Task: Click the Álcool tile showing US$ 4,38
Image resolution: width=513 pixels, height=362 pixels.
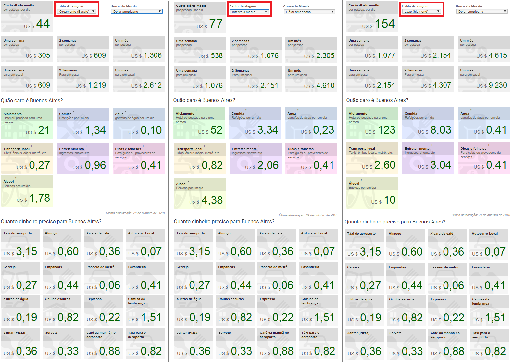Action: 199,193
